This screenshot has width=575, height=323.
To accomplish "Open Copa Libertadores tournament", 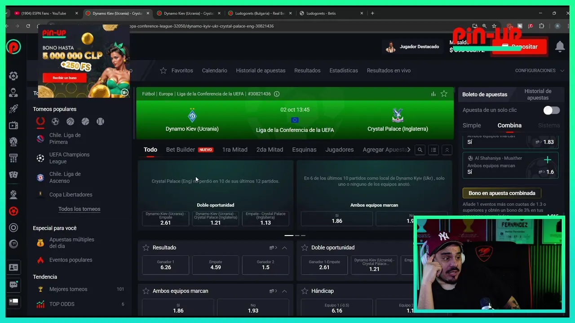I will pos(71,195).
